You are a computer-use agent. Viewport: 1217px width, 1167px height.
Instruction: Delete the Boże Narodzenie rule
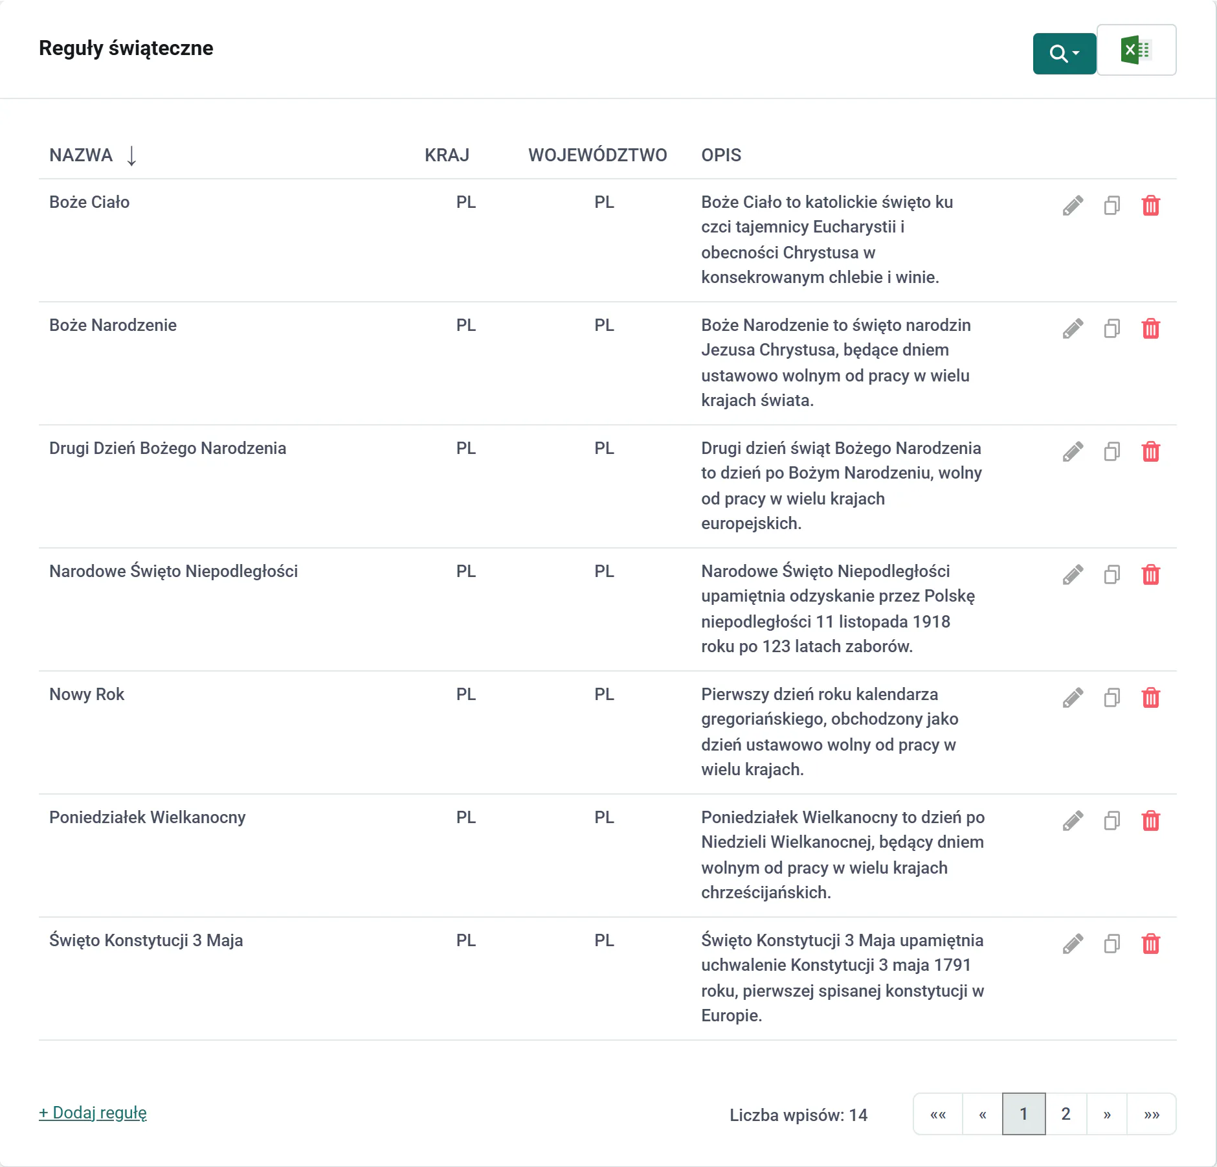pyautogui.click(x=1151, y=328)
